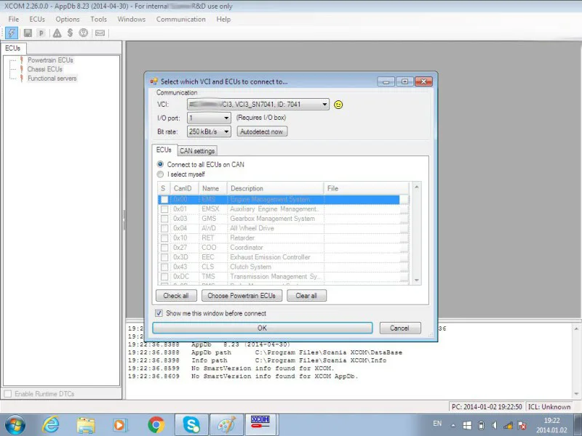This screenshot has width=582, height=436.
Task: Check the AWD 0x04 row checkbox
Action: pos(164,228)
